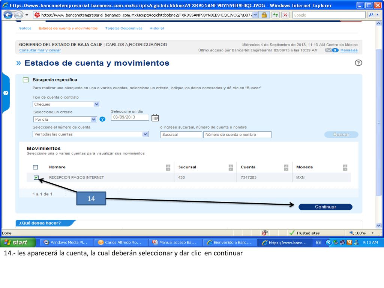Sort the table by Nombre column
The height and width of the screenshot is (288, 384).
click(168, 168)
